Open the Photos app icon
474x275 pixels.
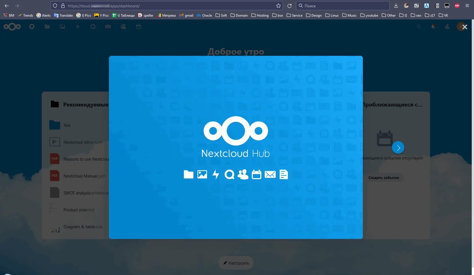62,26
